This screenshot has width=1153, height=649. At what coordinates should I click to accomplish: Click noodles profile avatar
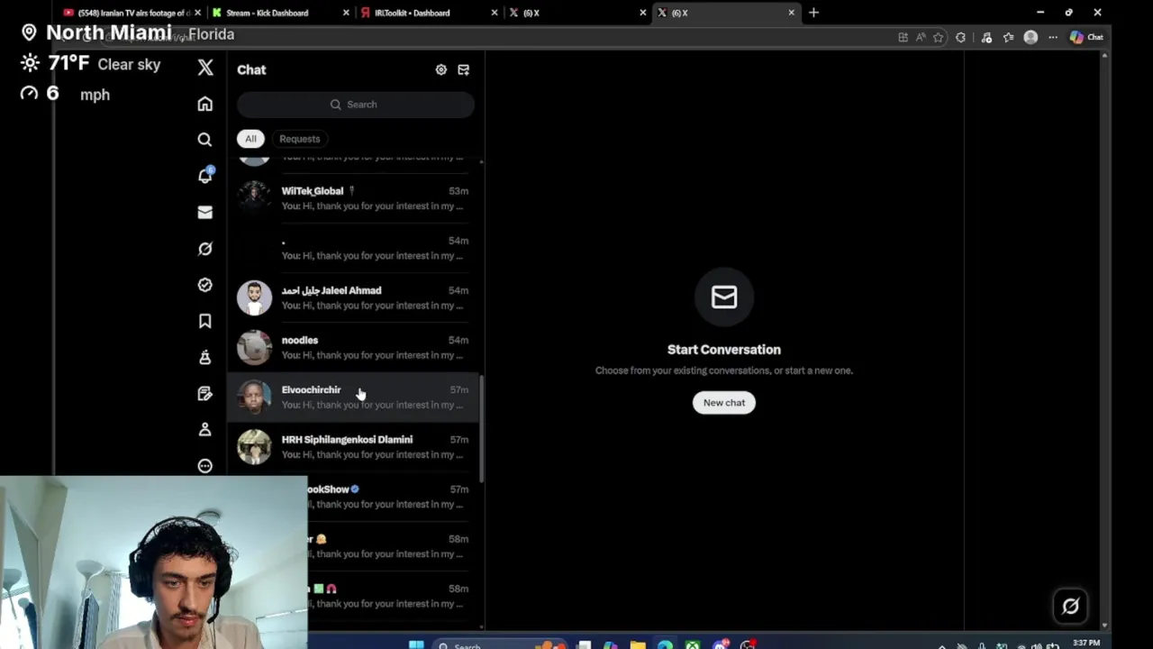[x=254, y=347]
